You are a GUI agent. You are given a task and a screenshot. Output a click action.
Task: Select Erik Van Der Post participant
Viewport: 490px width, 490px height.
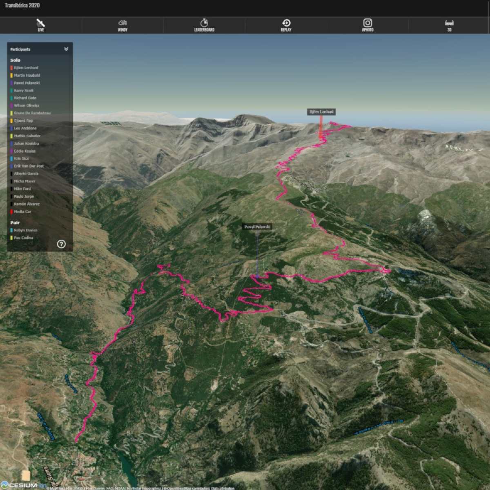point(29,166)
